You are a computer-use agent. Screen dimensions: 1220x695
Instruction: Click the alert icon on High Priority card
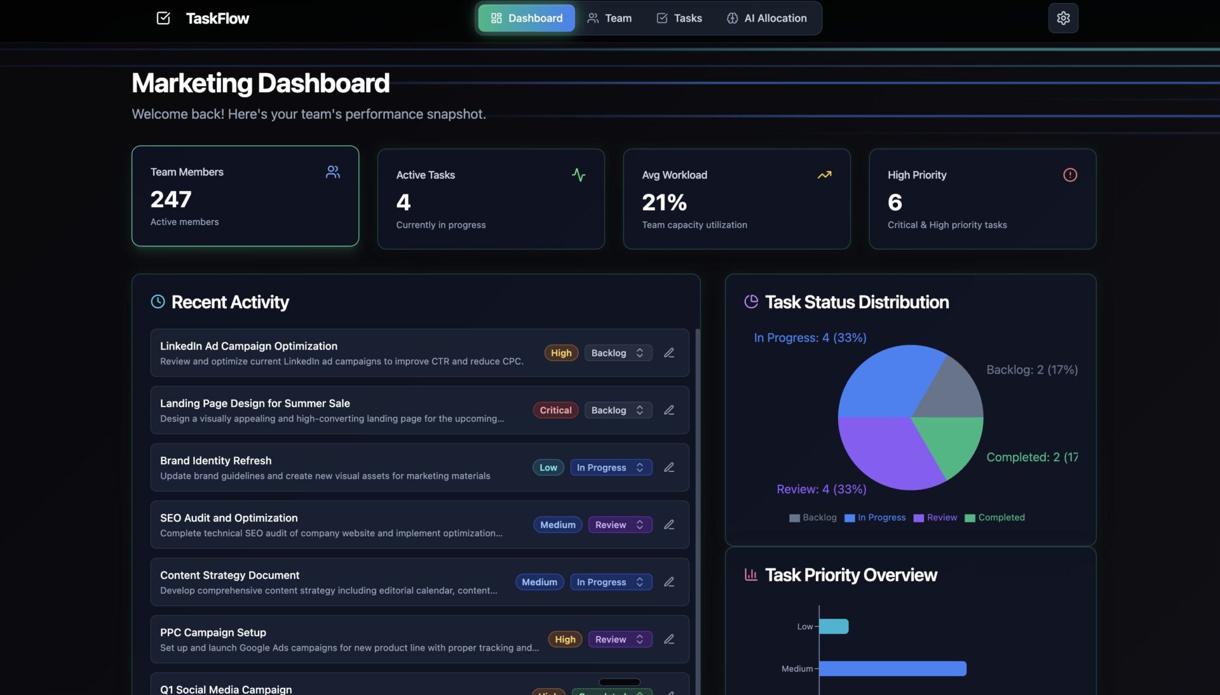(1070, 175)
